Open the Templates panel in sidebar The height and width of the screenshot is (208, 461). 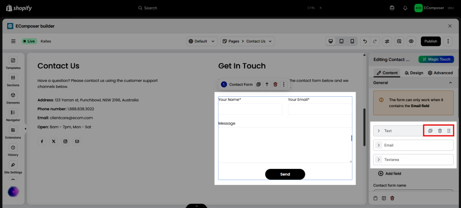pyautogui.click(x=13, y=63)
